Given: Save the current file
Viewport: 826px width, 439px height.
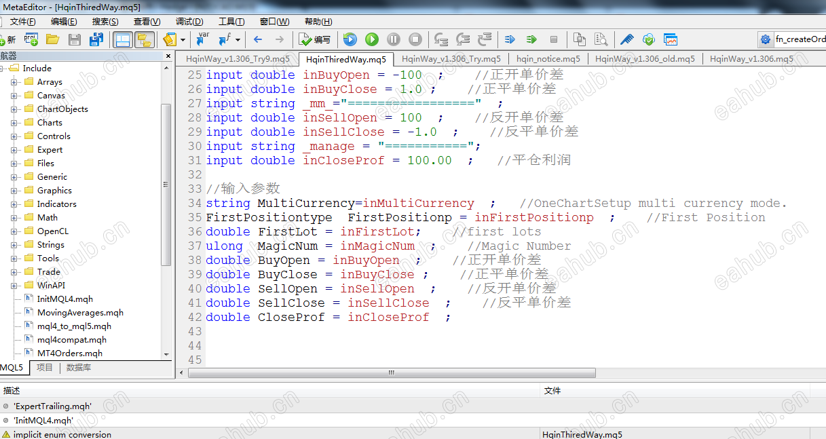Looking at the screenshot, I should [75, 39].
